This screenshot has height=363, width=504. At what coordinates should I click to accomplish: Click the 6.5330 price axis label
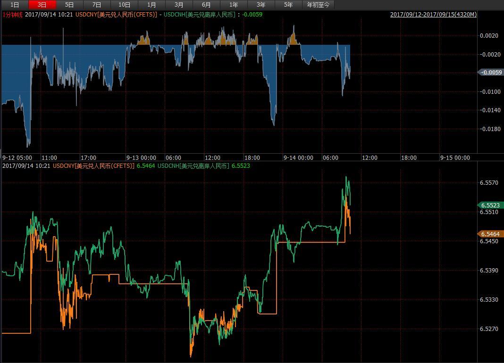489,300
